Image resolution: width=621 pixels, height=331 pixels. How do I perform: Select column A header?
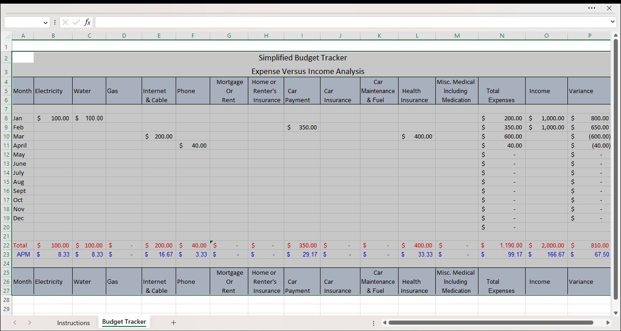coord(23,36)
